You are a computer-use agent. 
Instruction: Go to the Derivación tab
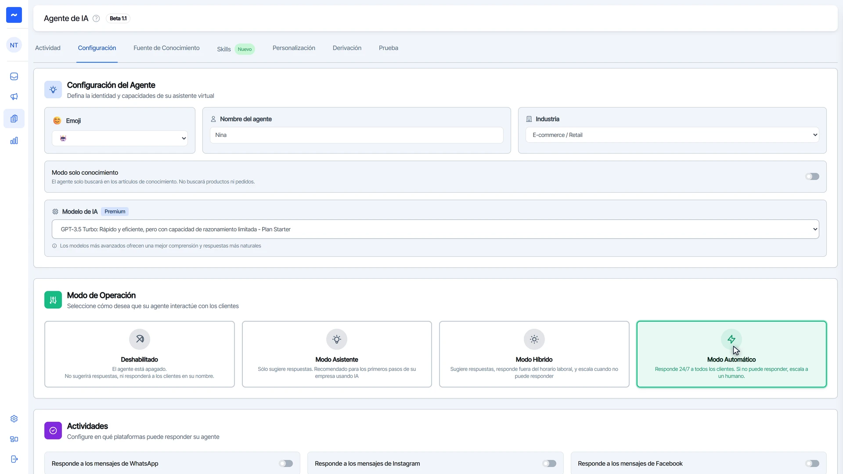[x=347, y=48]
